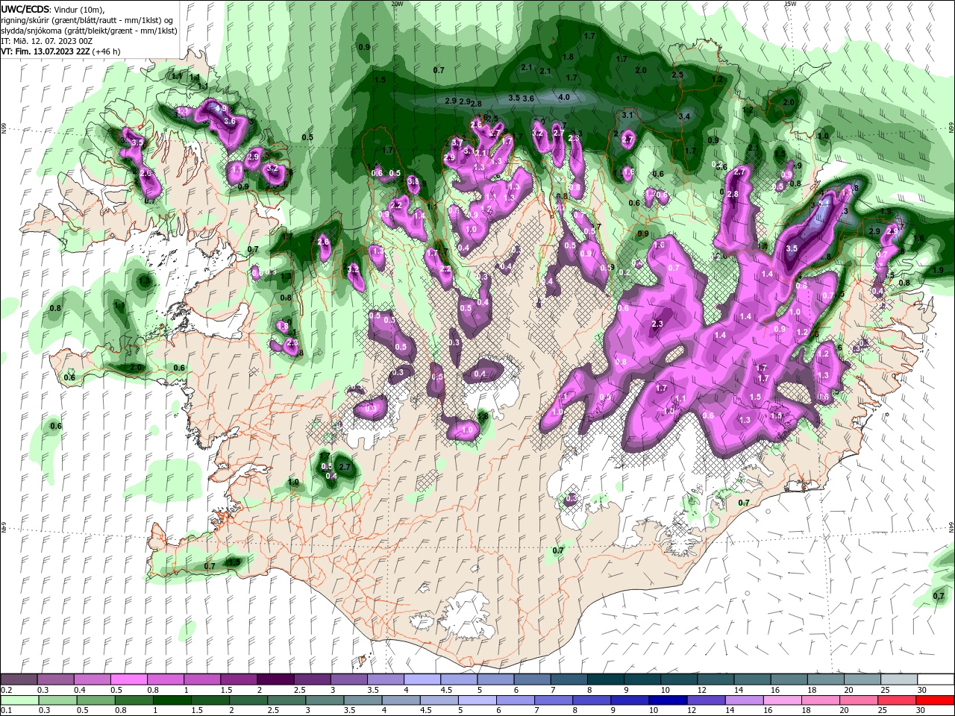Screen dimensions: 955x716
Task: Click the 0.1 label starting the rain legend
Action: pyautogui.click(x=6, y=711)
